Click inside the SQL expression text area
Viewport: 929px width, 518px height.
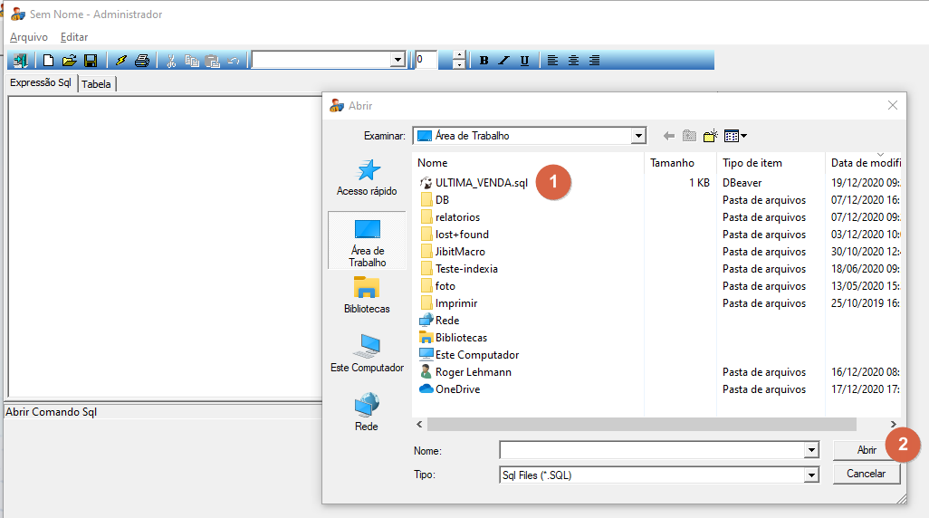165,246
